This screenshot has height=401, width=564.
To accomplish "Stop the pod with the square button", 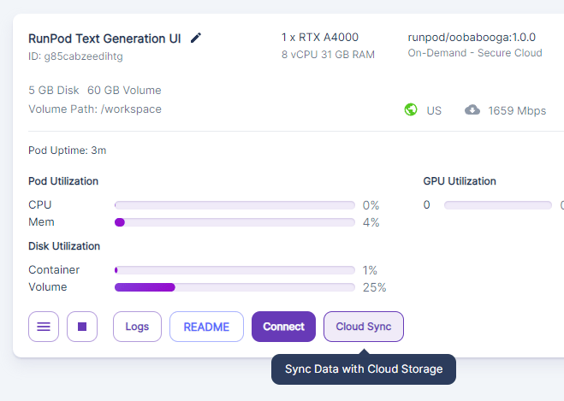I will coord(82,327).
